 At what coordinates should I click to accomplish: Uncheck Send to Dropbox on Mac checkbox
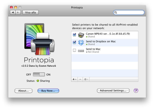[x=74, y=42]
